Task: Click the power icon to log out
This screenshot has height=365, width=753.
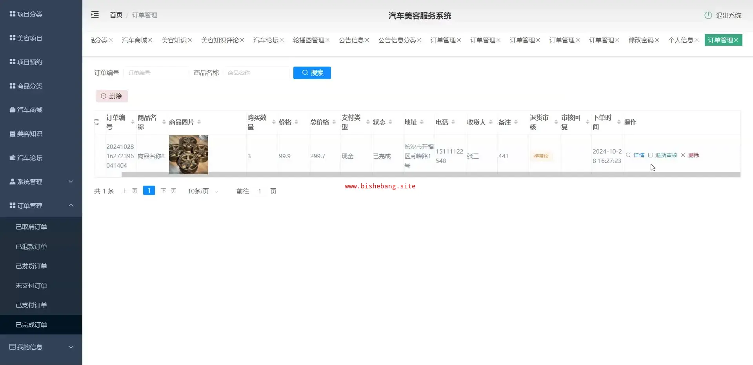Action: click(x=708, y=15)
